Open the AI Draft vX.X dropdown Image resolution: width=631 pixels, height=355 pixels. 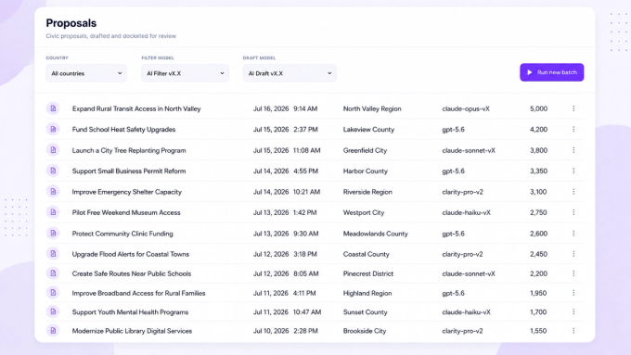pos(290,73)
